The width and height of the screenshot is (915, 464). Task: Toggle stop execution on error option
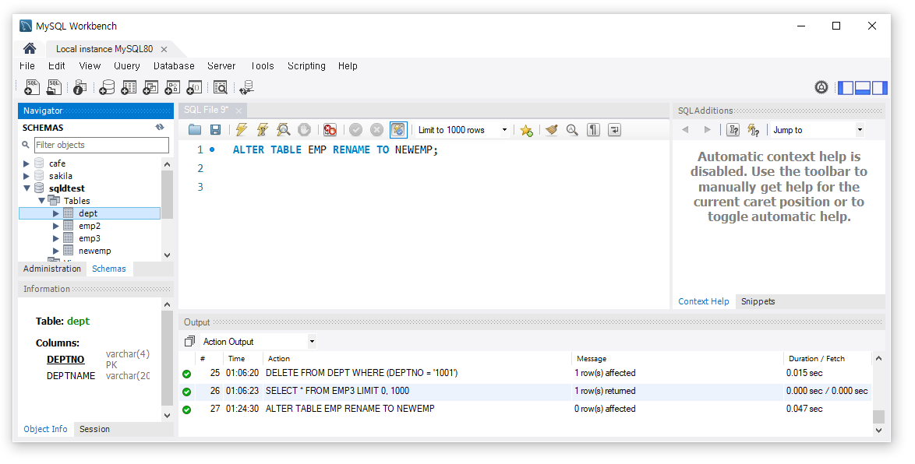click(330, 130)
